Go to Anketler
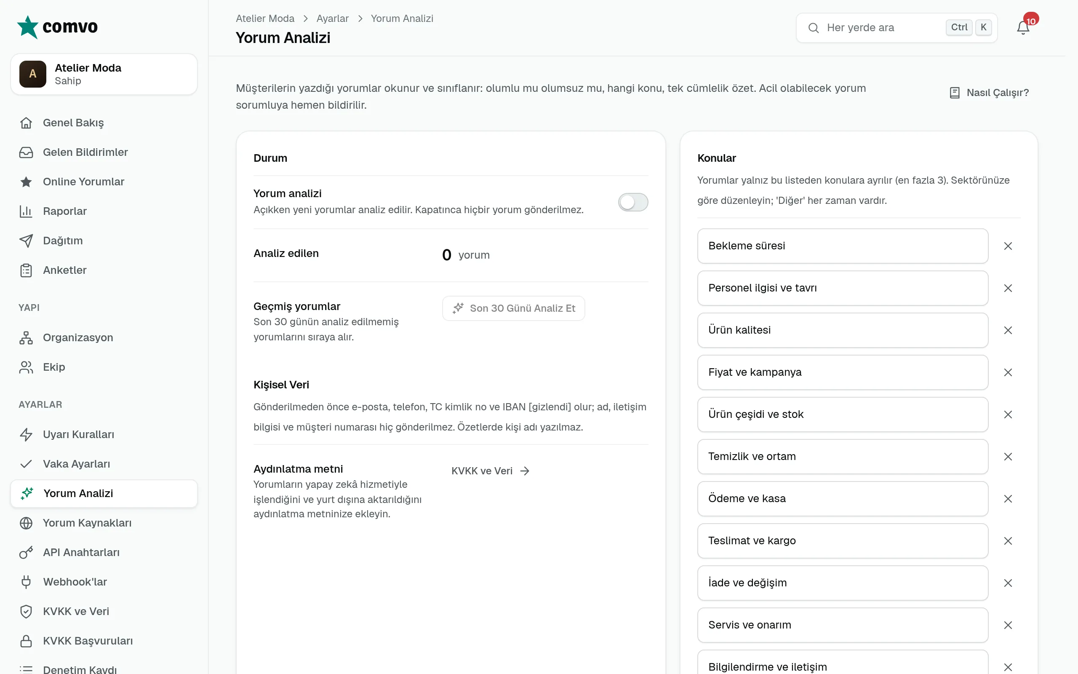Screen dimensions: 1078x674 coord(104,270)
